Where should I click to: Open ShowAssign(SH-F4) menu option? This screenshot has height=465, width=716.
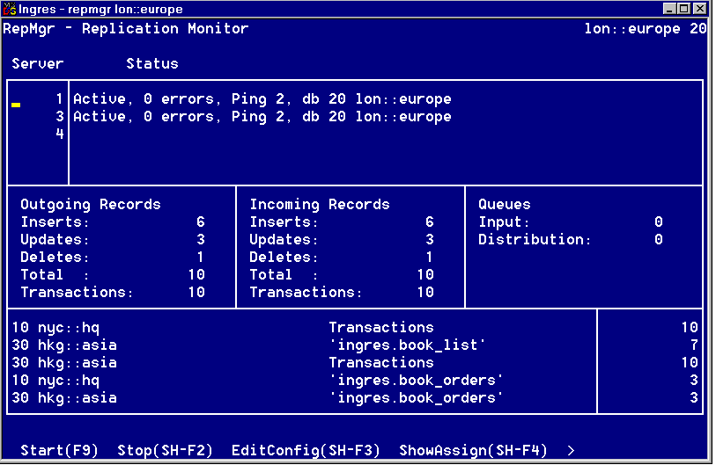point(473,450)
